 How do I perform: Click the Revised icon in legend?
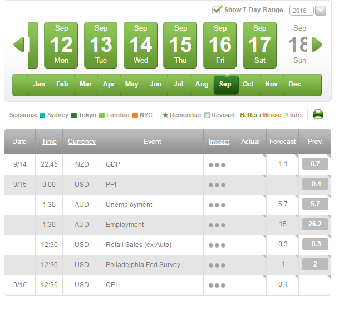207,115
